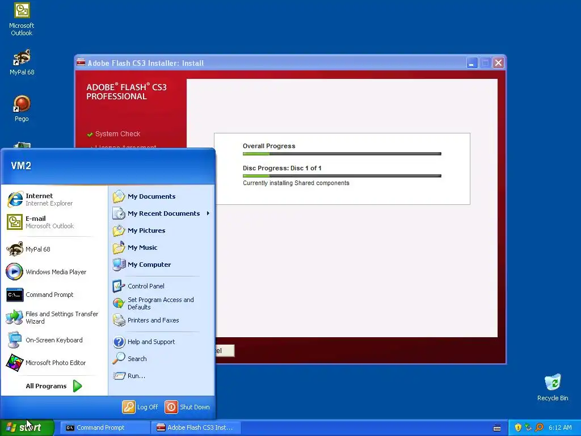Viewport: 581px width, 436px height.
Task: Click the security shield tray icon
Action: coord(518,427)
